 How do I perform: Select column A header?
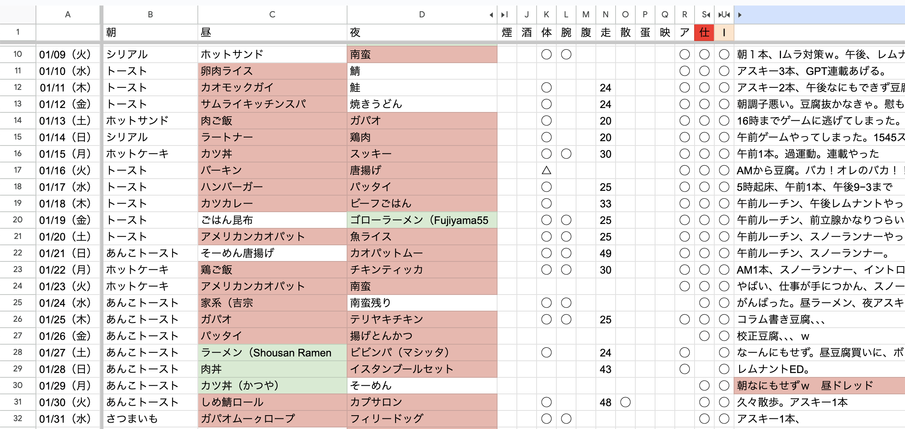[x=68, y=15]
